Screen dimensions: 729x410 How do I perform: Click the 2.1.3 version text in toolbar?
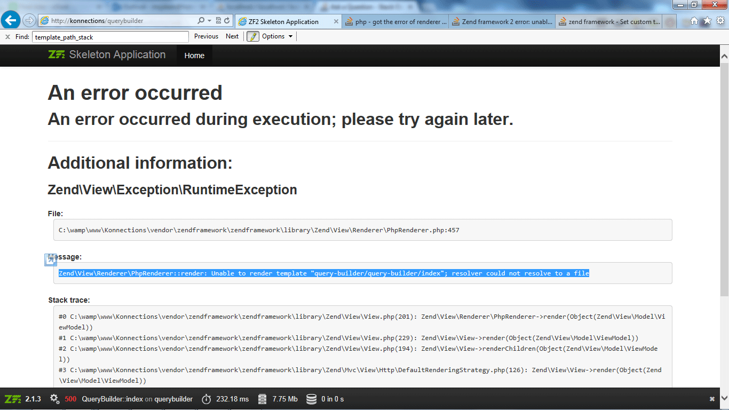click(x=33, y=399)
